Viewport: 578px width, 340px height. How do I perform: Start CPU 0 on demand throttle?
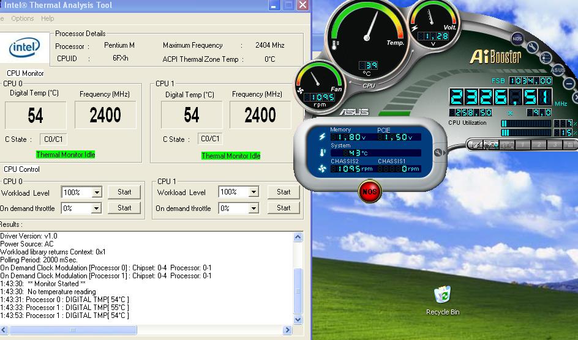click(124, 207)
